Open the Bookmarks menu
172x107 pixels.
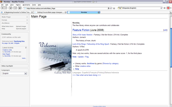coord(26,5)
